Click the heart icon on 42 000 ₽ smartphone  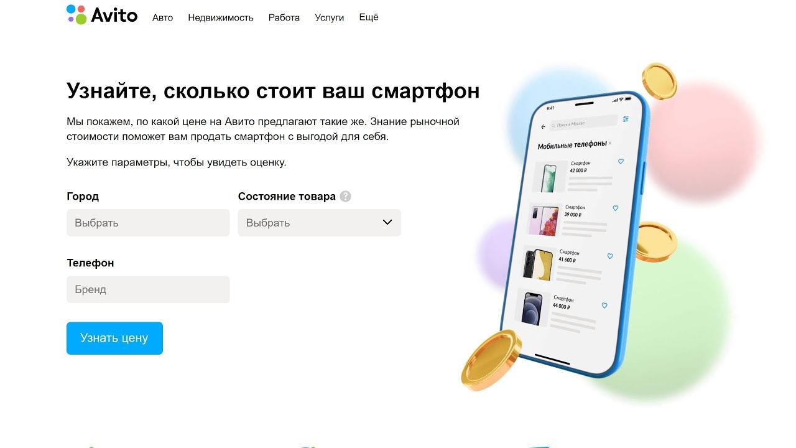621,162
